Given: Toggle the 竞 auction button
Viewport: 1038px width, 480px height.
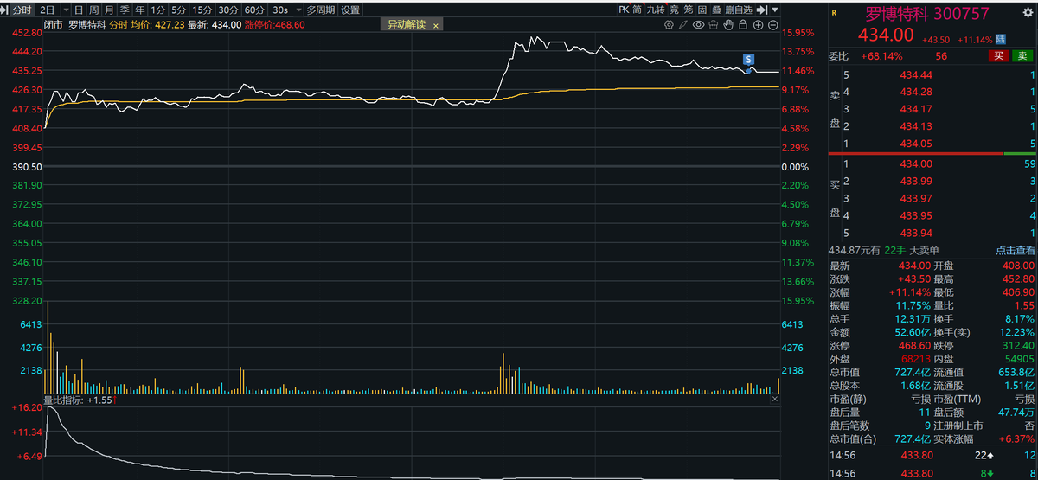Looking at the screenshot, I should (x=674, y=10).
